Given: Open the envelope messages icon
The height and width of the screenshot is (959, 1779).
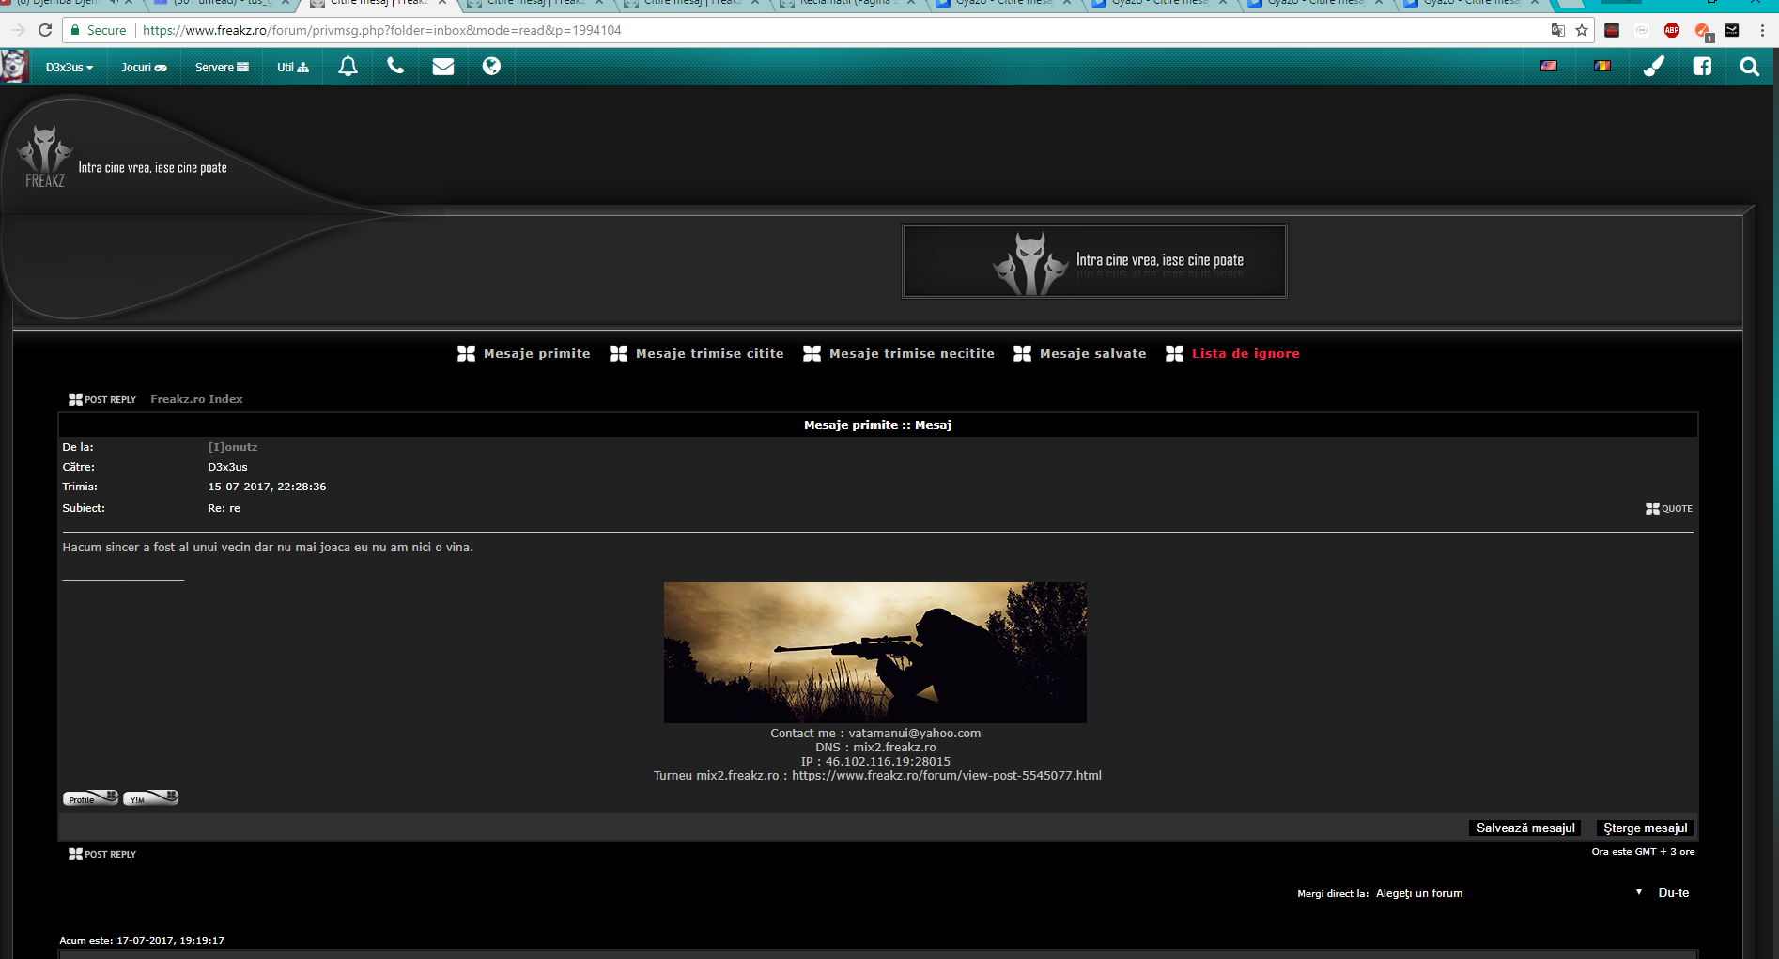Looking at the screenshot, I should pyautogui.click(x=443, y=67).
